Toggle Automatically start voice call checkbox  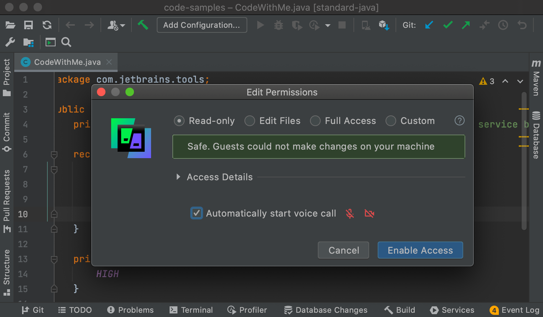(197, 213)
